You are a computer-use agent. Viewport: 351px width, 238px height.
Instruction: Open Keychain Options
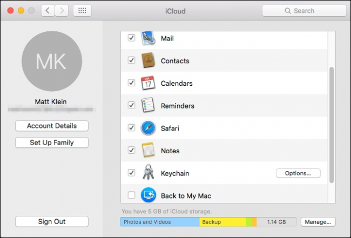[x=298, y=173]
